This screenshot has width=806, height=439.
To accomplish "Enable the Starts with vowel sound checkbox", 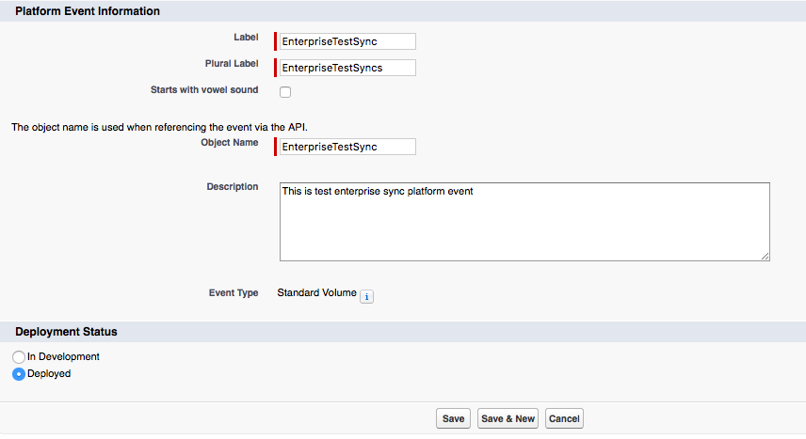I will (x=285, y=92).
